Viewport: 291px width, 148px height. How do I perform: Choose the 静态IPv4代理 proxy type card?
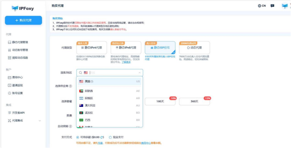pos(92,48)
